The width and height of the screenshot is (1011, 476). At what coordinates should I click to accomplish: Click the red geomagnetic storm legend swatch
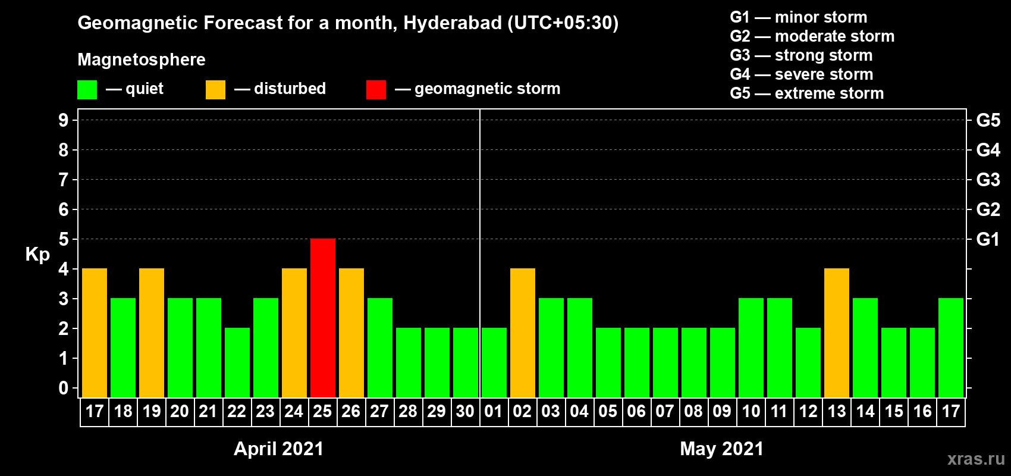[x=376, y=90]
